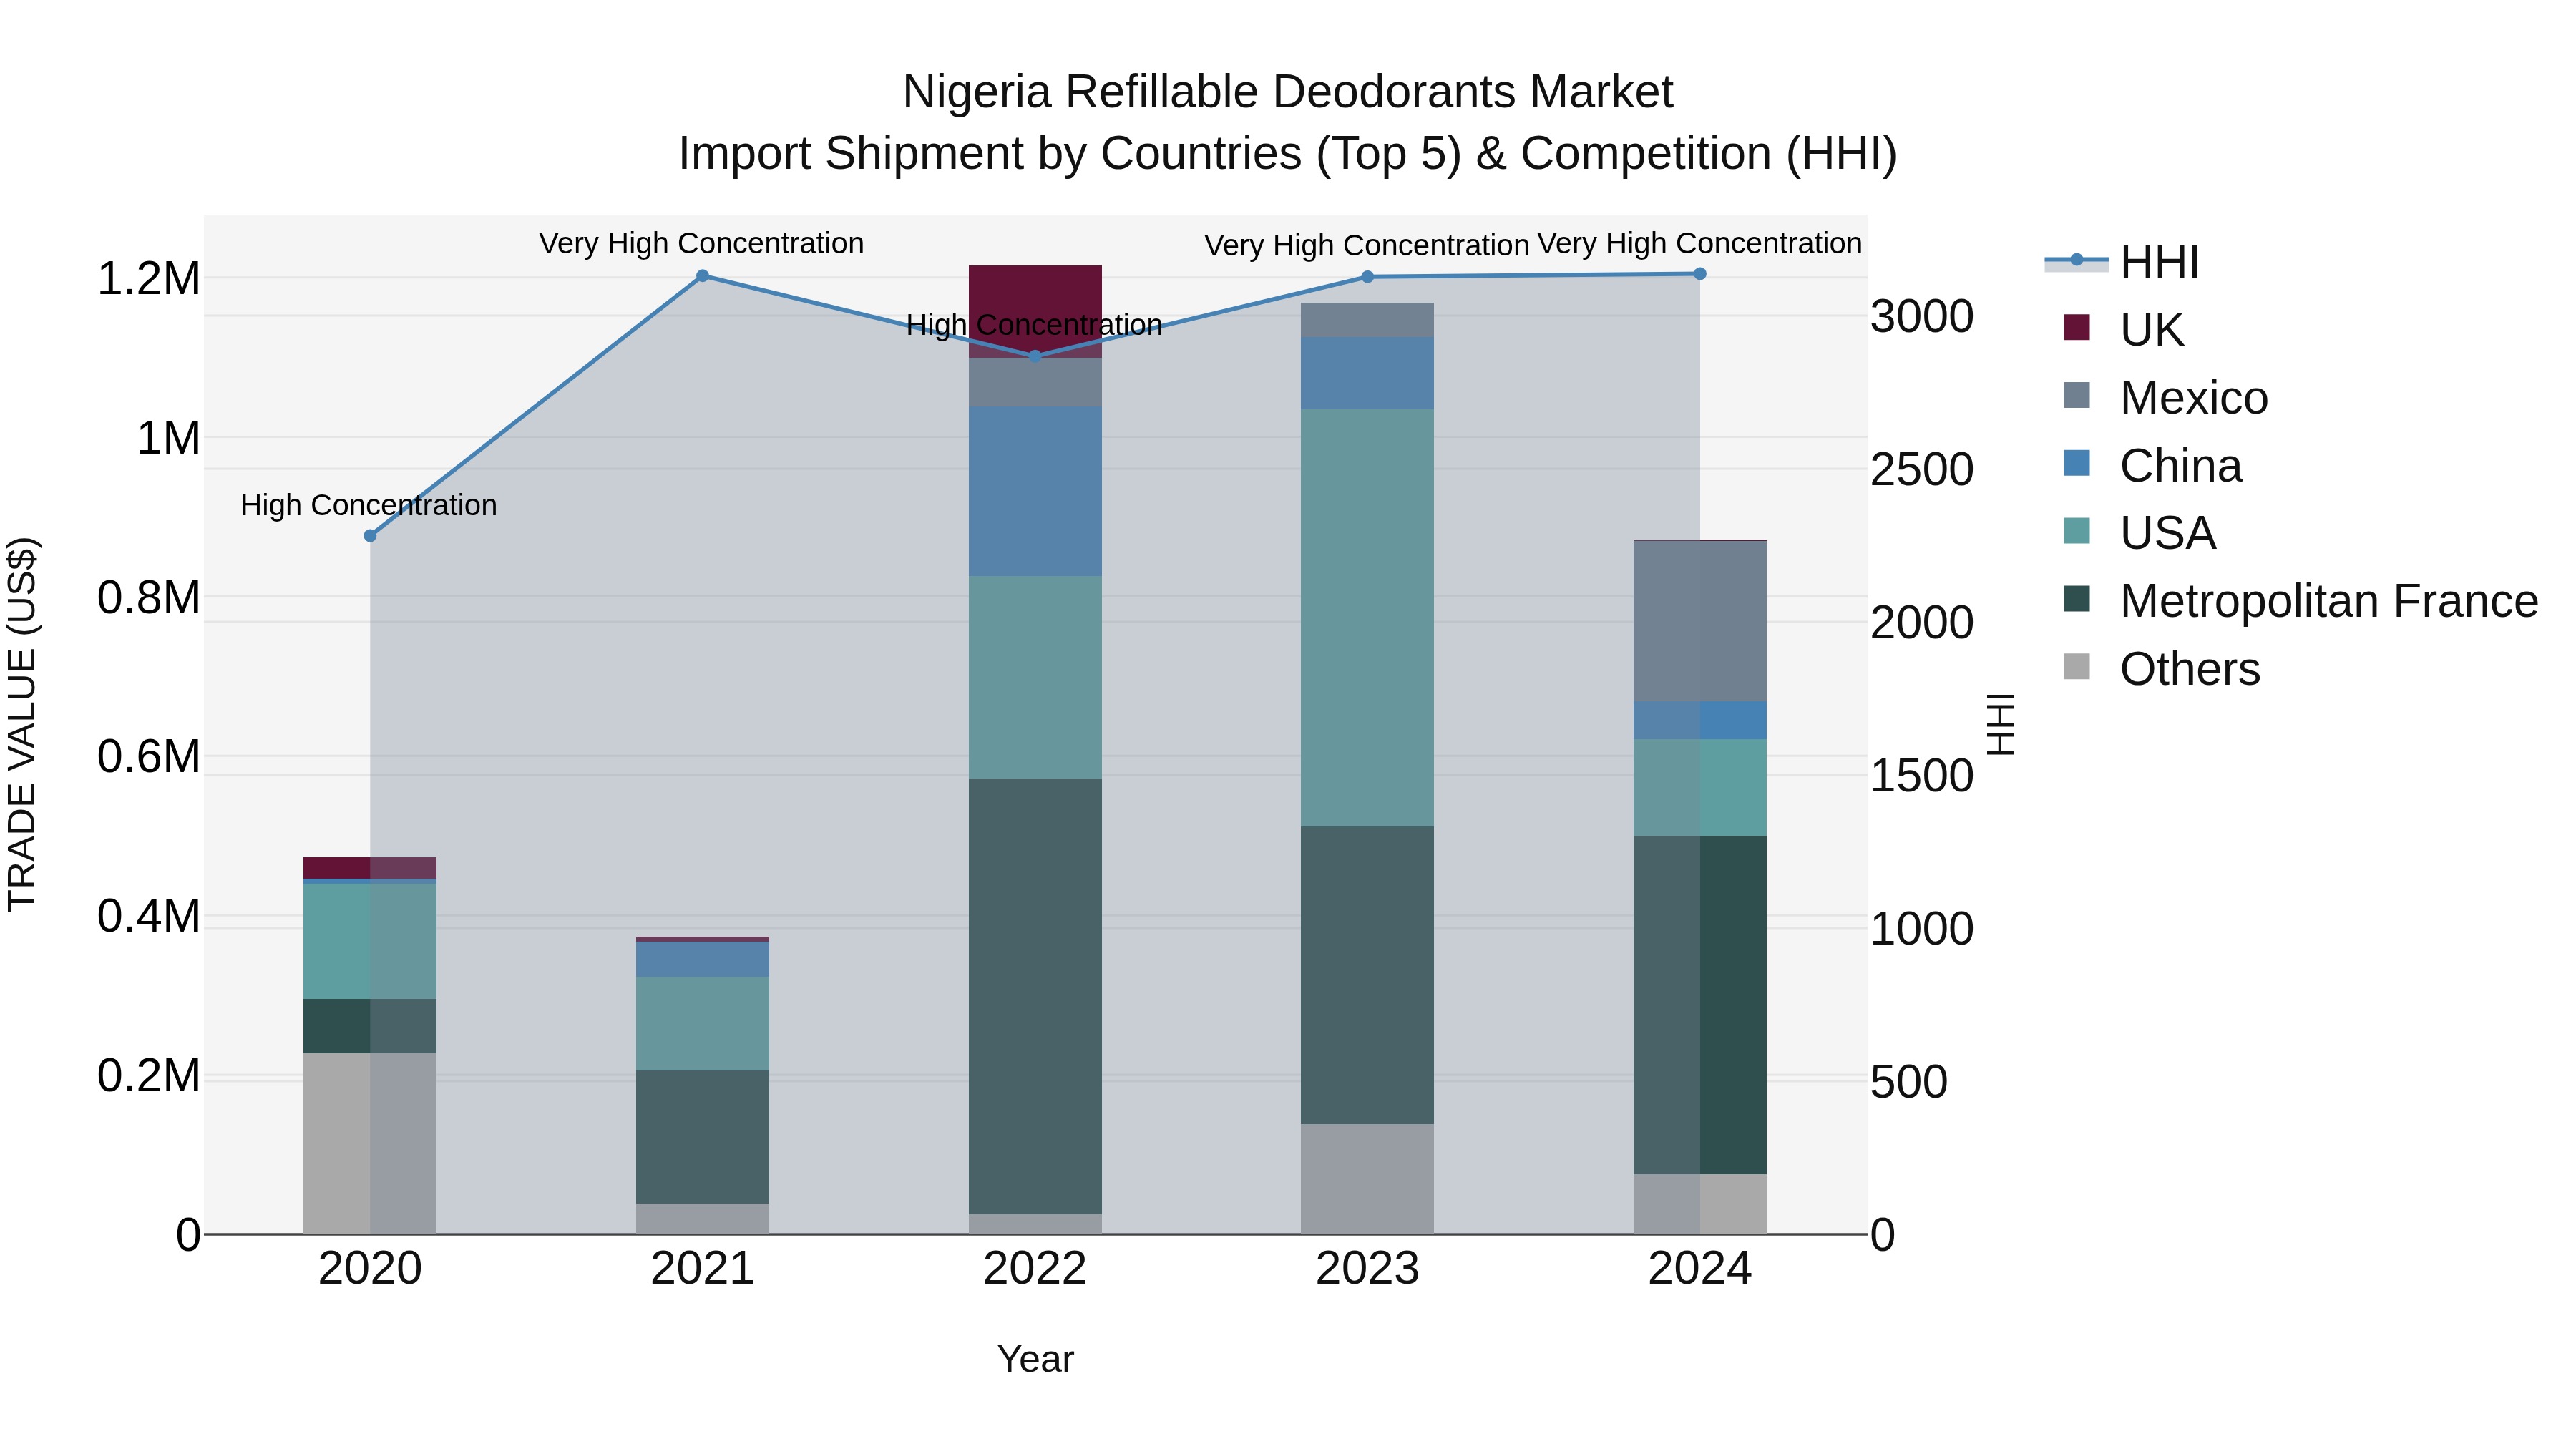Click the 2021 x-axis tick label
This screenshot has width=2576, height=1449.
702,1269
